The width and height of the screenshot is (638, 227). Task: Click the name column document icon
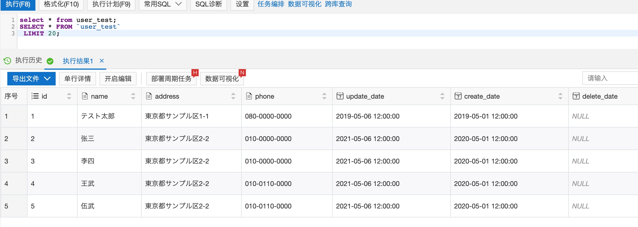coord(85,96)
